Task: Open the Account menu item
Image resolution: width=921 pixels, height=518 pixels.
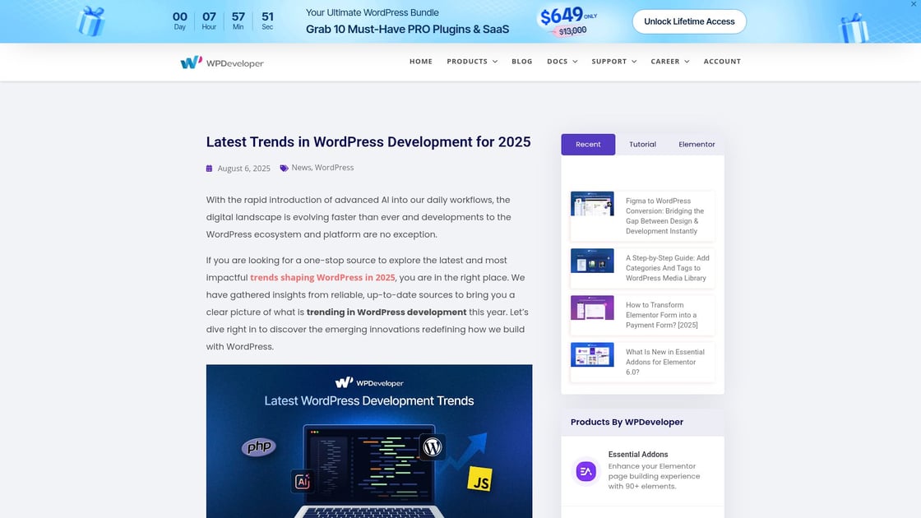Action: (x=722, y=61)
